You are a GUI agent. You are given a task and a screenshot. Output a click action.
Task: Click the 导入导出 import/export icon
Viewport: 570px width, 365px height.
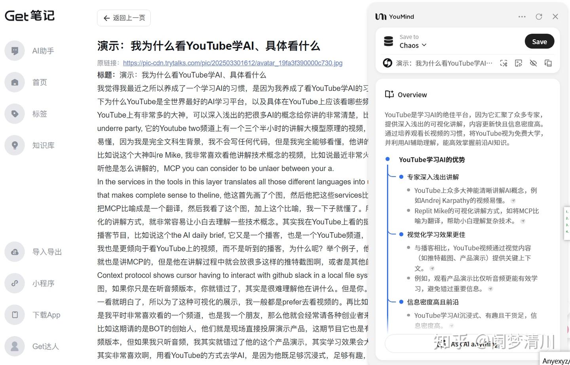15,251
